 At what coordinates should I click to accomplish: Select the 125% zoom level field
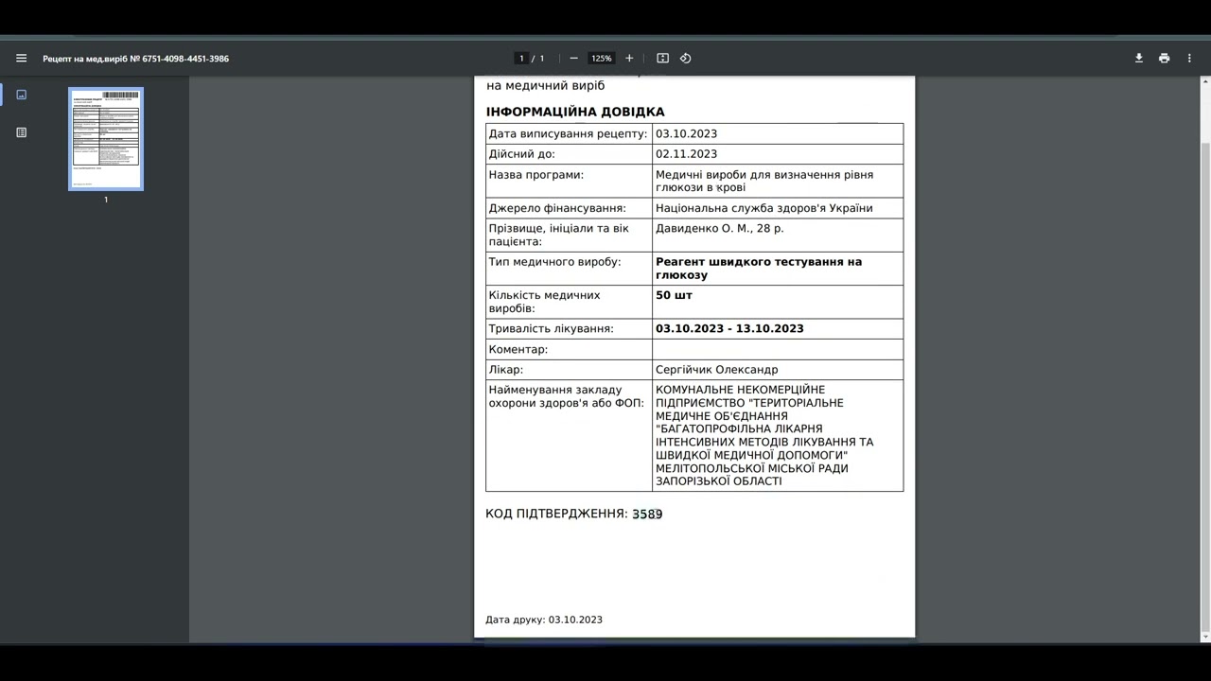point(602,58)
